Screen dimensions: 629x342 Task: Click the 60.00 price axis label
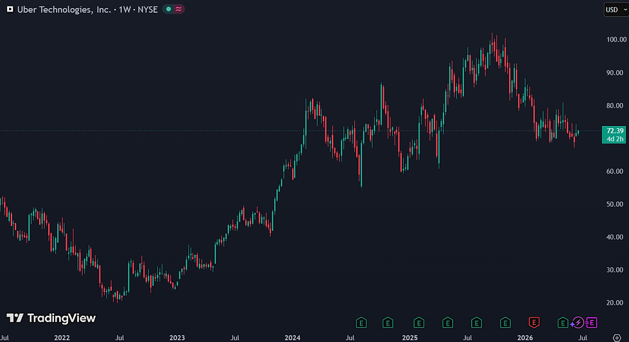[615, 171]
